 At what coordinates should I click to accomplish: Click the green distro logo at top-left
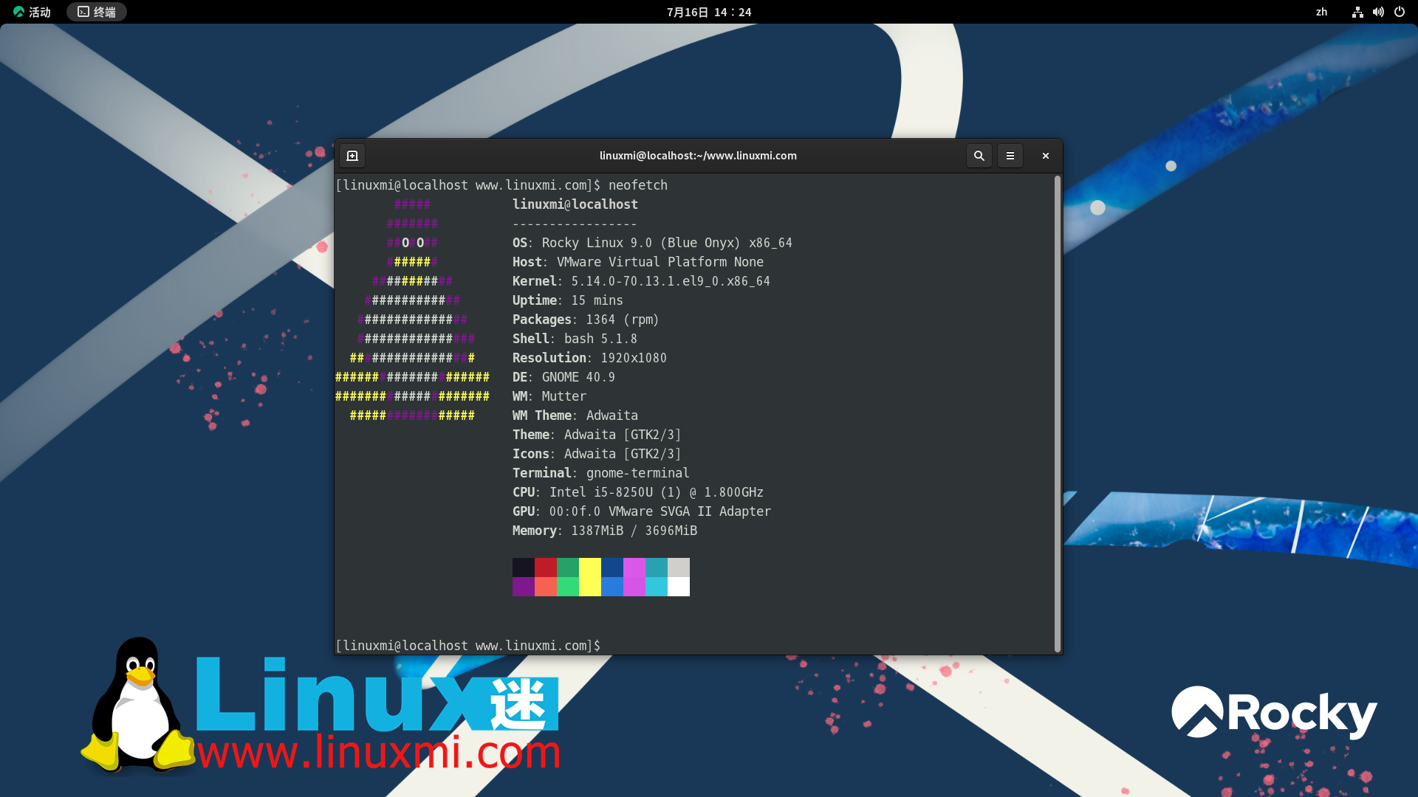tap(19, 11)
